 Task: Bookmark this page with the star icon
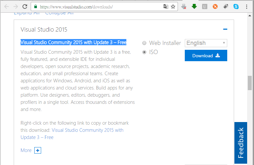click(173, 7)
